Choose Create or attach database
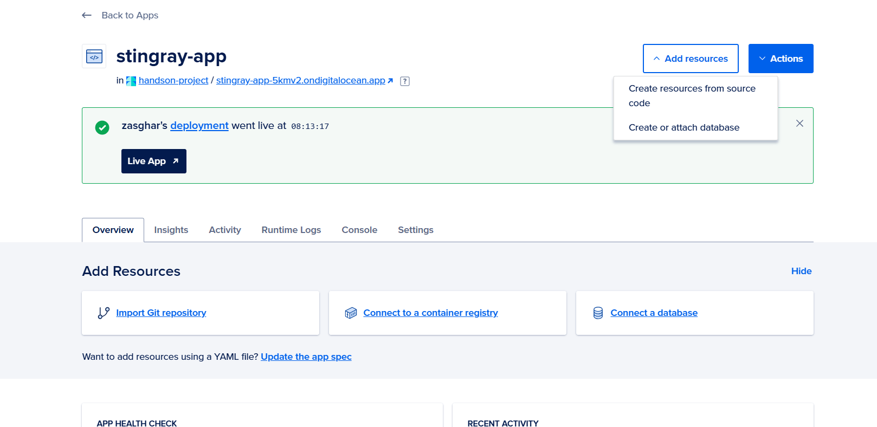Image resolution: width=877 pixels, height=427 pixels. tap(695, 127)
